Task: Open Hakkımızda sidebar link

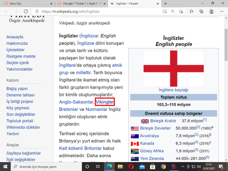Action: [x=17, y=43]
